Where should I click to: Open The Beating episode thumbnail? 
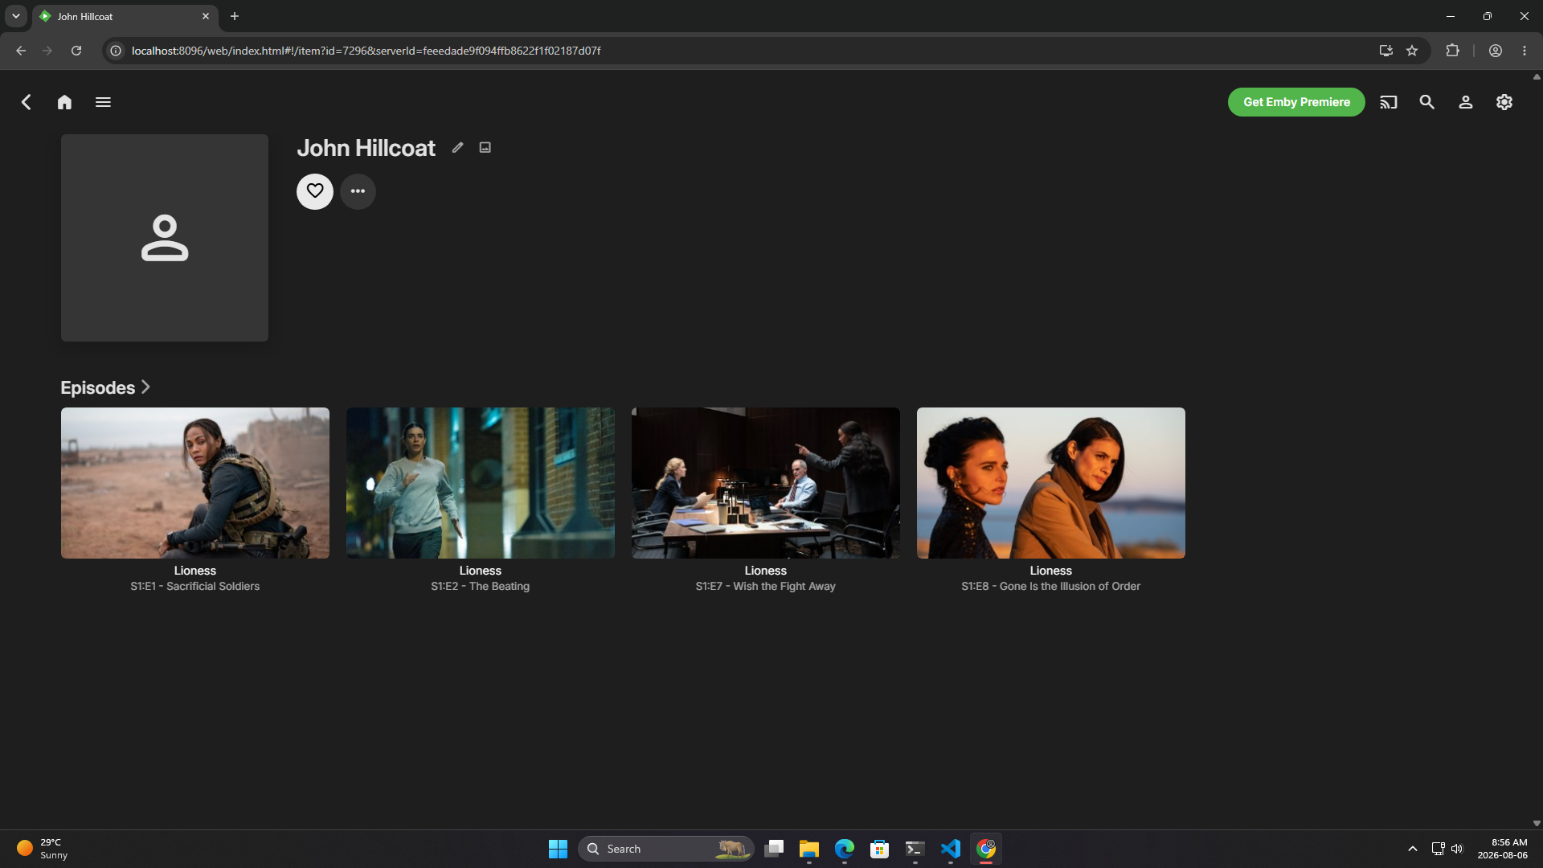(x=481, y=483)
